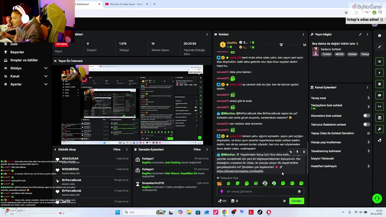Click the microphone icon in the system tray
The width and height of the screenshot is (386, 217).
[349, 212]
